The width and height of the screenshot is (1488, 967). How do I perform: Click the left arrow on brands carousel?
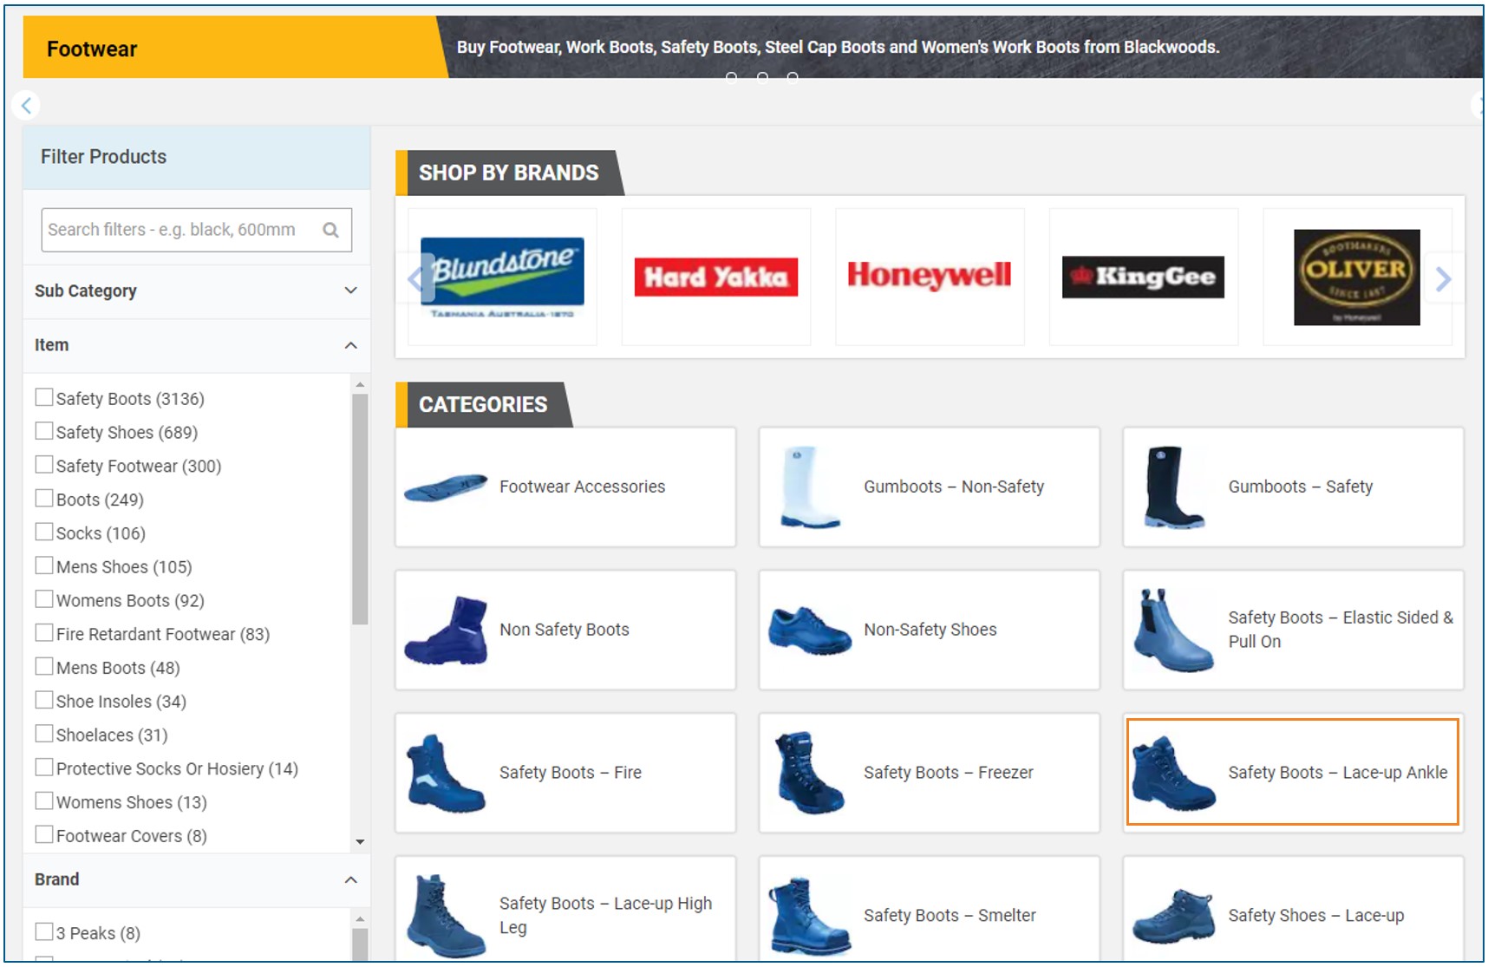coord(416,279)
